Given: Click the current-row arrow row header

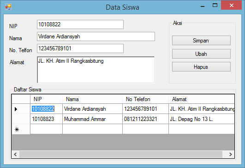Looking at the screenshot, I should 21,109.
